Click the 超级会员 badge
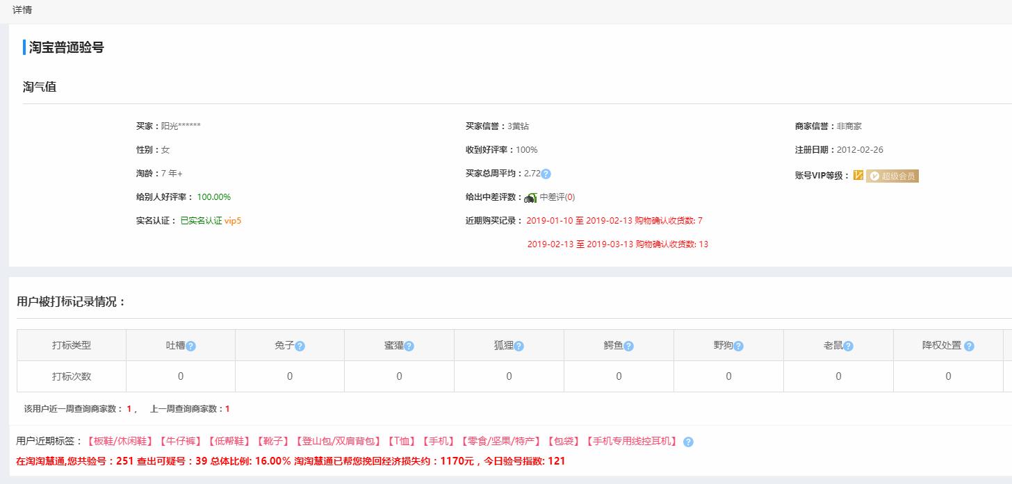 click(x=893, y=176)
